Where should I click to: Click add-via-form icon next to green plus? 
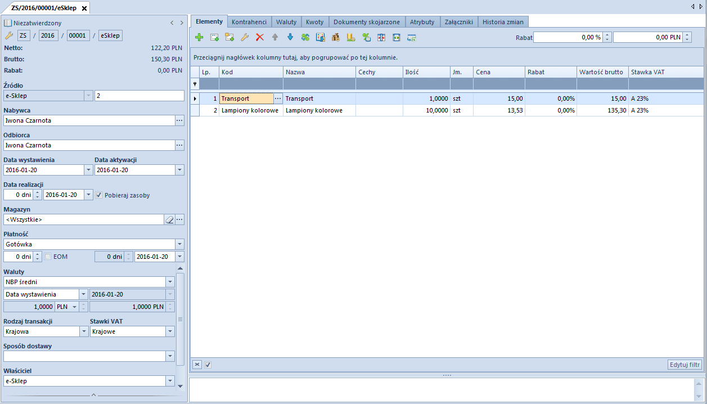coord(214,37)
